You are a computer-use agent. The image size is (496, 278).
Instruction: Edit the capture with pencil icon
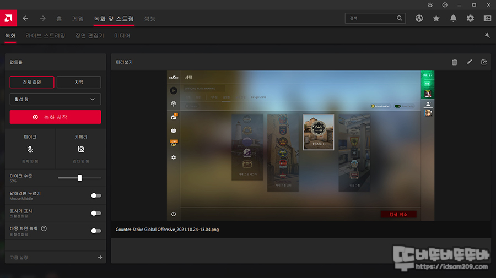coord(470,62)
